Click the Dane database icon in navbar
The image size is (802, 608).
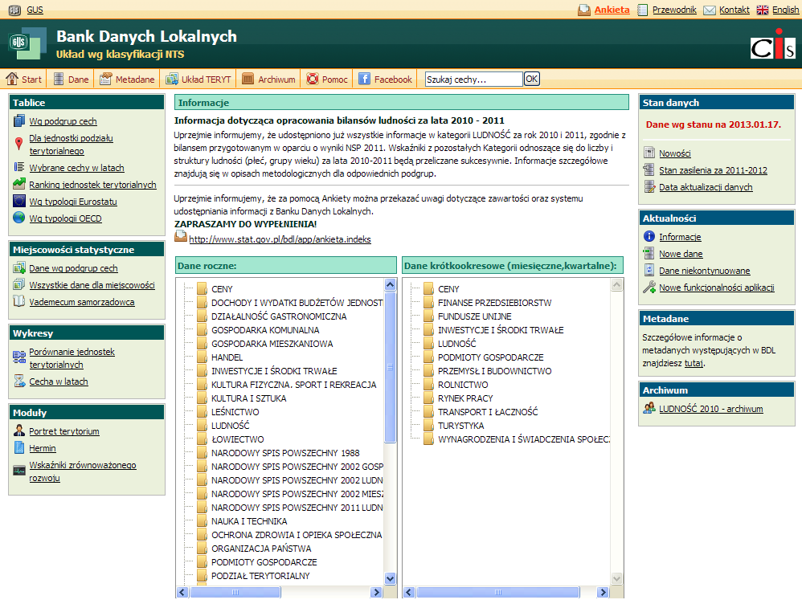tap(59, 79)
